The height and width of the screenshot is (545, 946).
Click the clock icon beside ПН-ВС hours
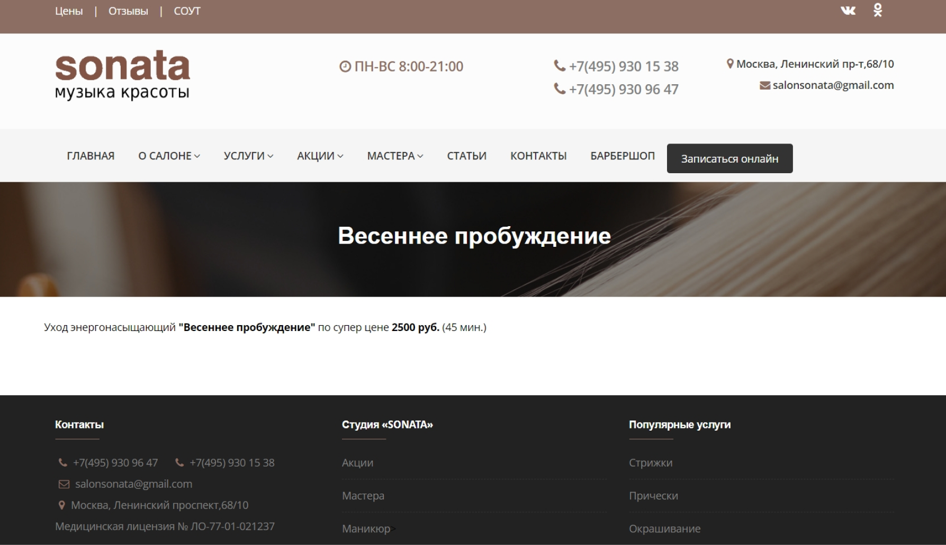[x=345, y=67]
